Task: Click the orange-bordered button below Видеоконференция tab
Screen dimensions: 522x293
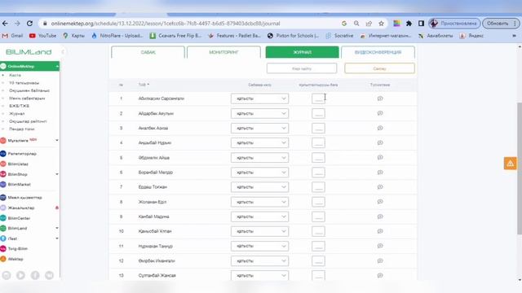Action: pos(379,68)
